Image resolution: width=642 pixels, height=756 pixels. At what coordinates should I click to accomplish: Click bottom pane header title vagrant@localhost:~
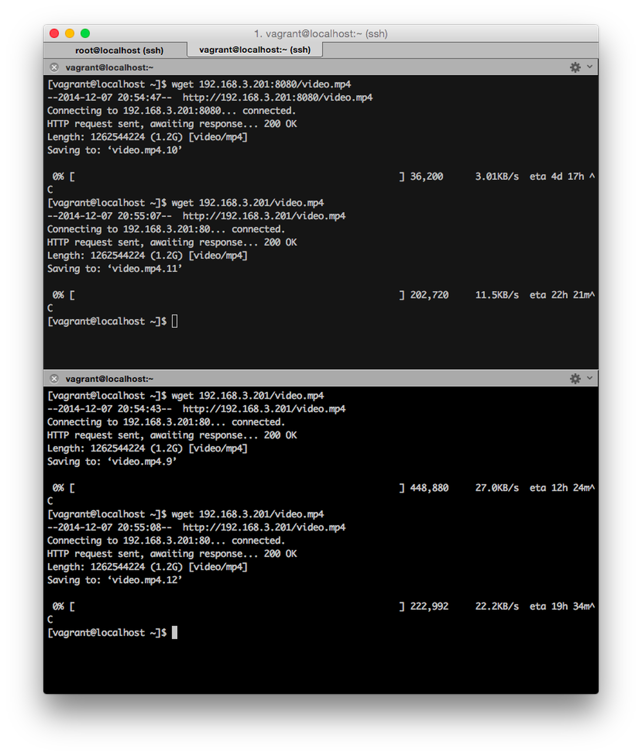coord(109,379)
